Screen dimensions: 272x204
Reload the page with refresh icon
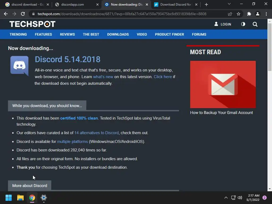(23, 14)
